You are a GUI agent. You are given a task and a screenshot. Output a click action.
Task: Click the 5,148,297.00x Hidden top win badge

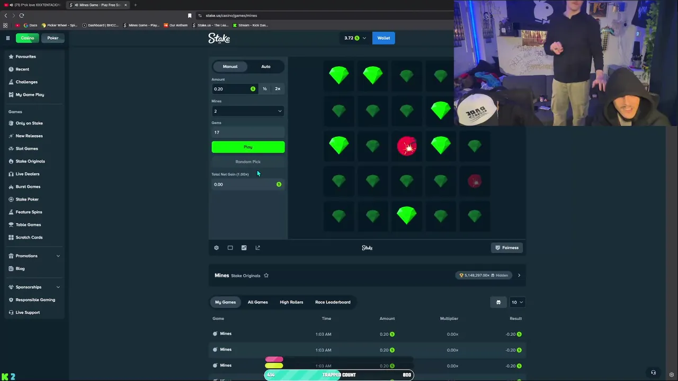[484, 275]
